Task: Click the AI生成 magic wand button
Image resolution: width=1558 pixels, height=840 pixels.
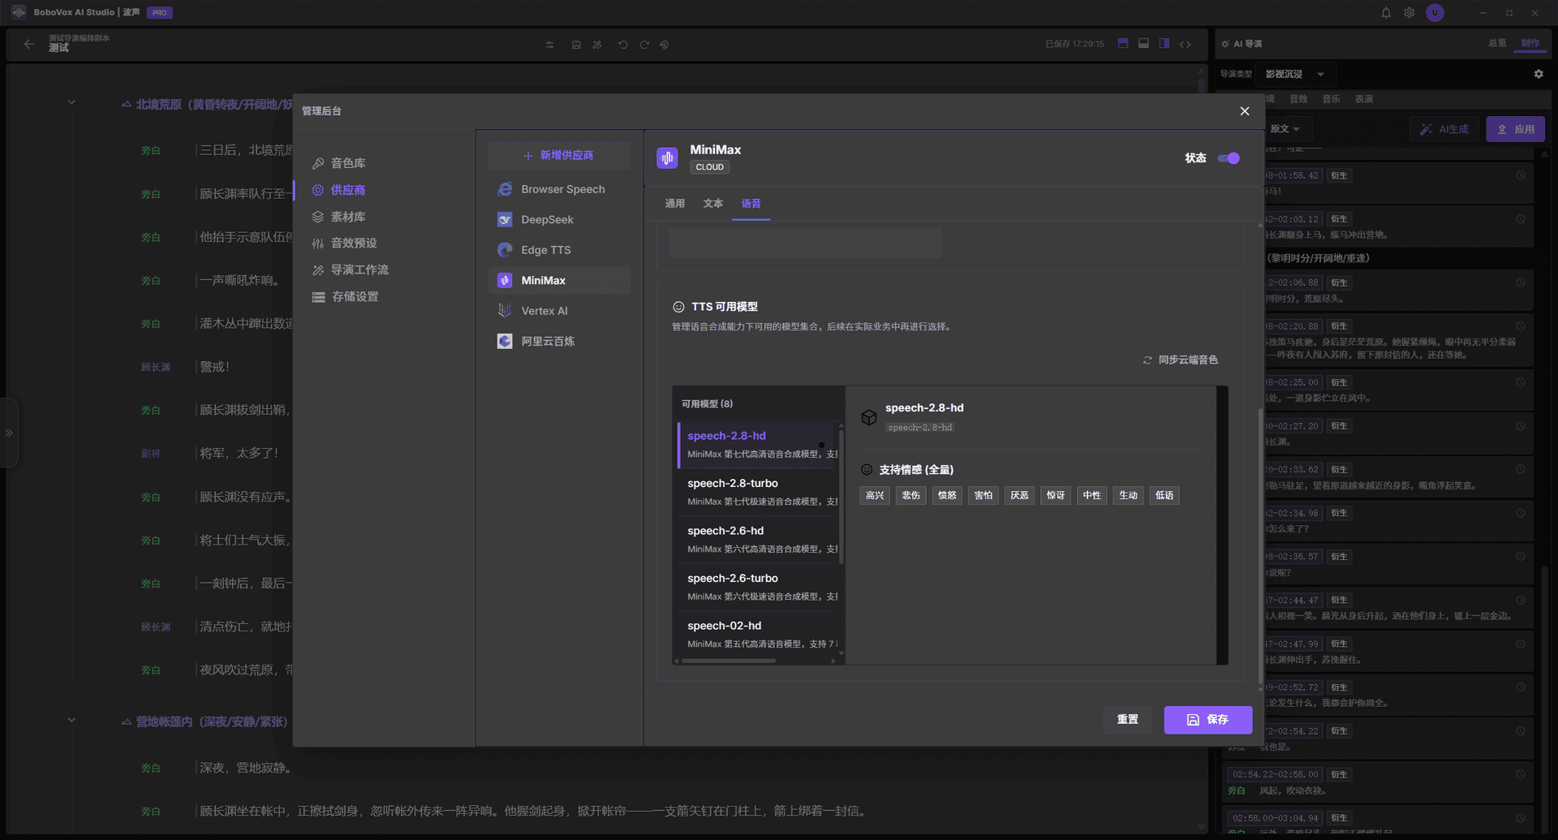Action: pos(1444,128)
